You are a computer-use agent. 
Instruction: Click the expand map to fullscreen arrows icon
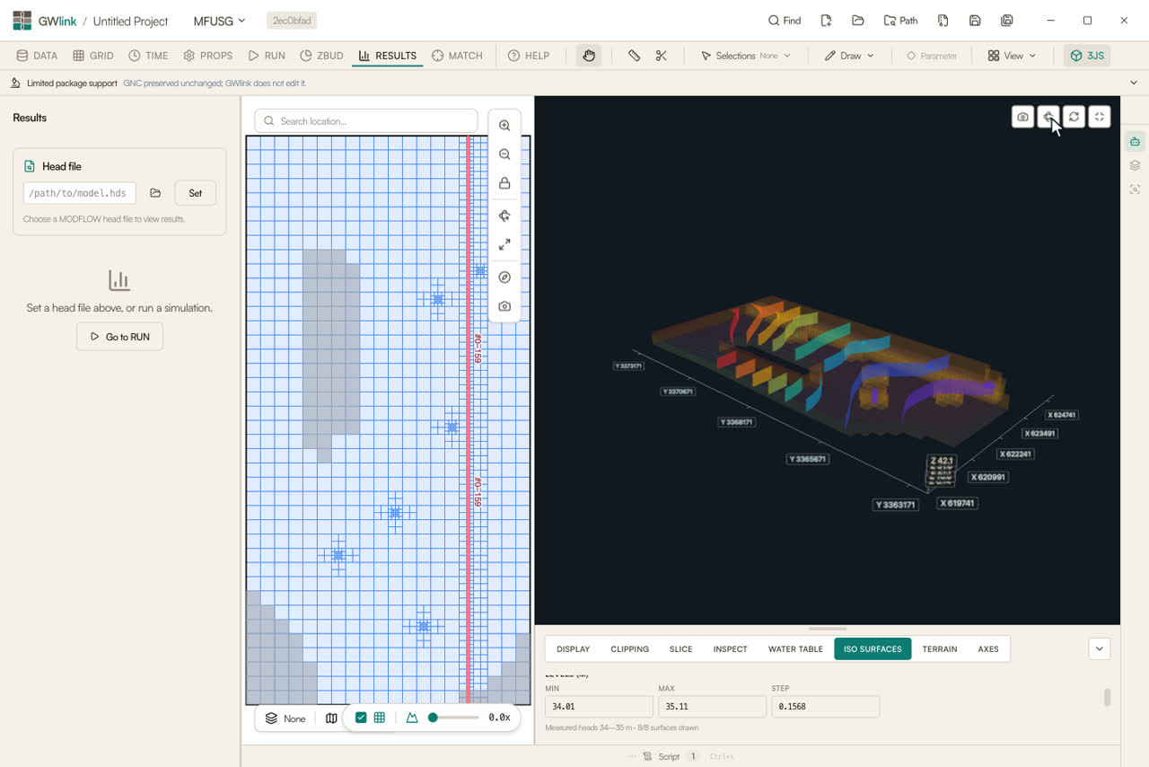pos(504,244)
